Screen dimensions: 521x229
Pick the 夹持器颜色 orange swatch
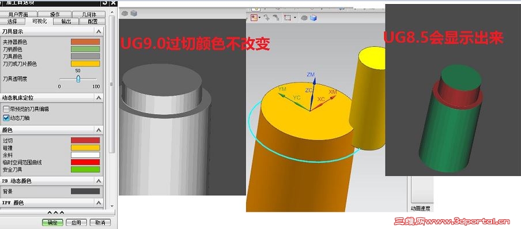coord(85,42)
